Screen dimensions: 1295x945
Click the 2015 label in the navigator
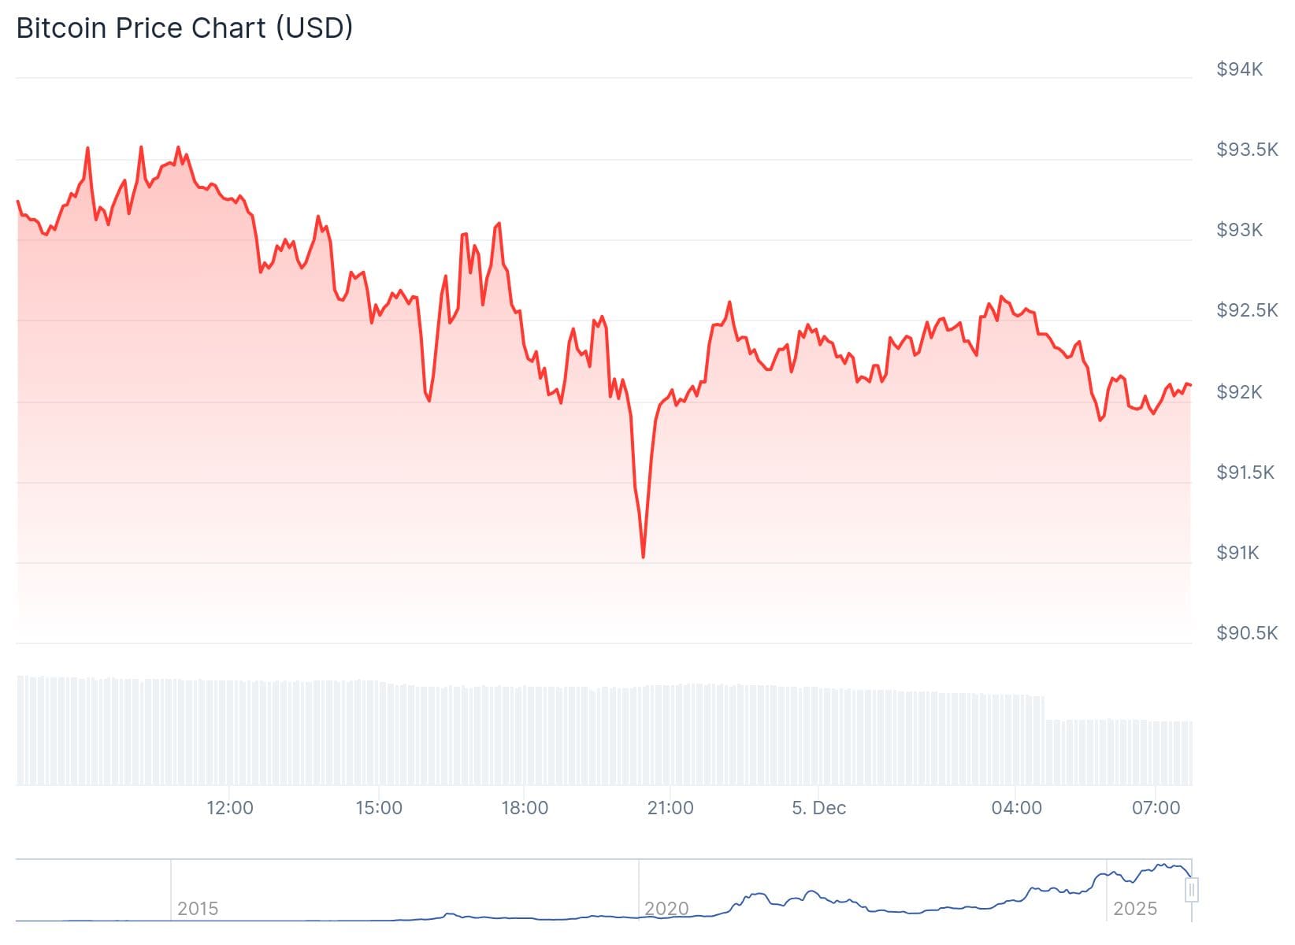(197, 909)
